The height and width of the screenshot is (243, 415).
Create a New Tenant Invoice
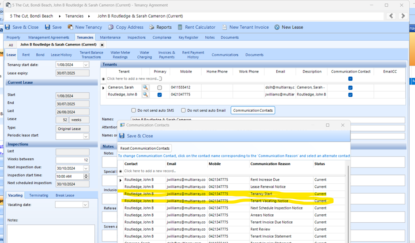coord(225,27)
